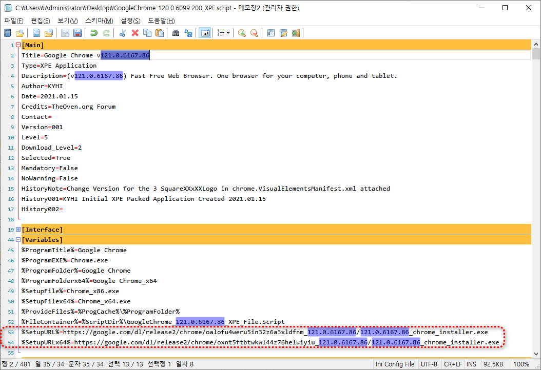Click the vertical scrollbar down arrow
Screen dimensions: 541x370
[536, 354]
